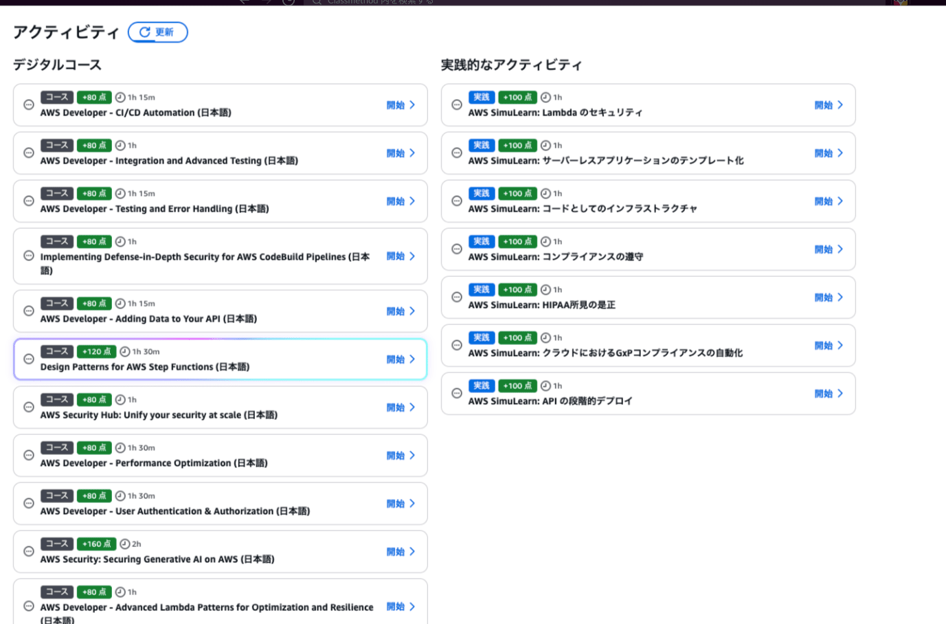Click status circle for Securing Generative AI course
This screenshot has width=946, height=624.
coord(29,552)
